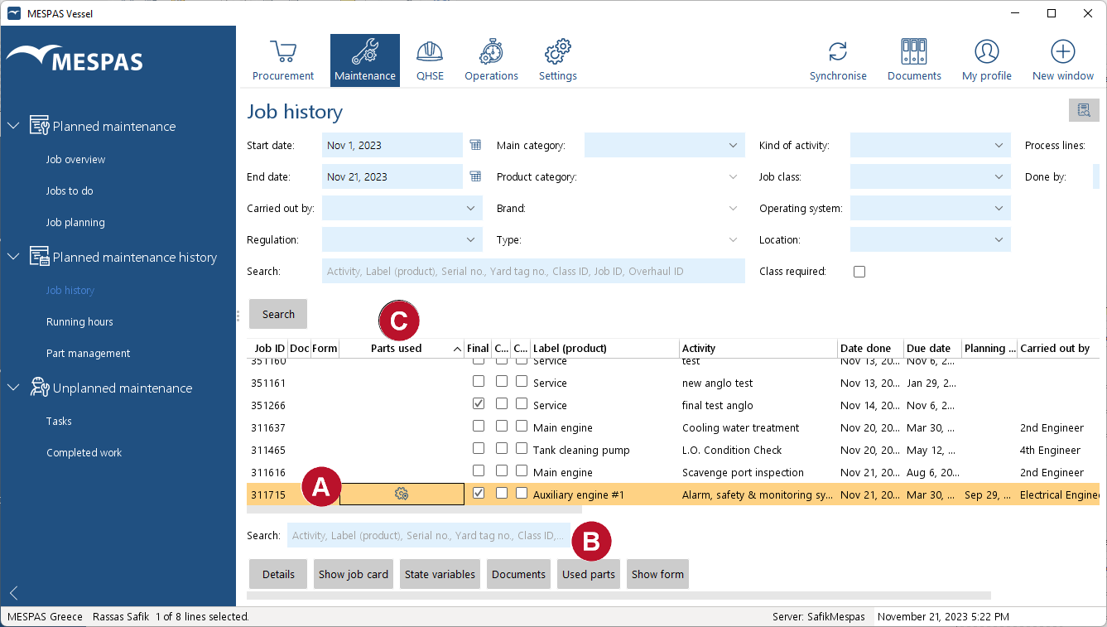This screenshot has width=1107, height=627.
Task: Open the Kind of activity dropdown
Action: point(930,145)
